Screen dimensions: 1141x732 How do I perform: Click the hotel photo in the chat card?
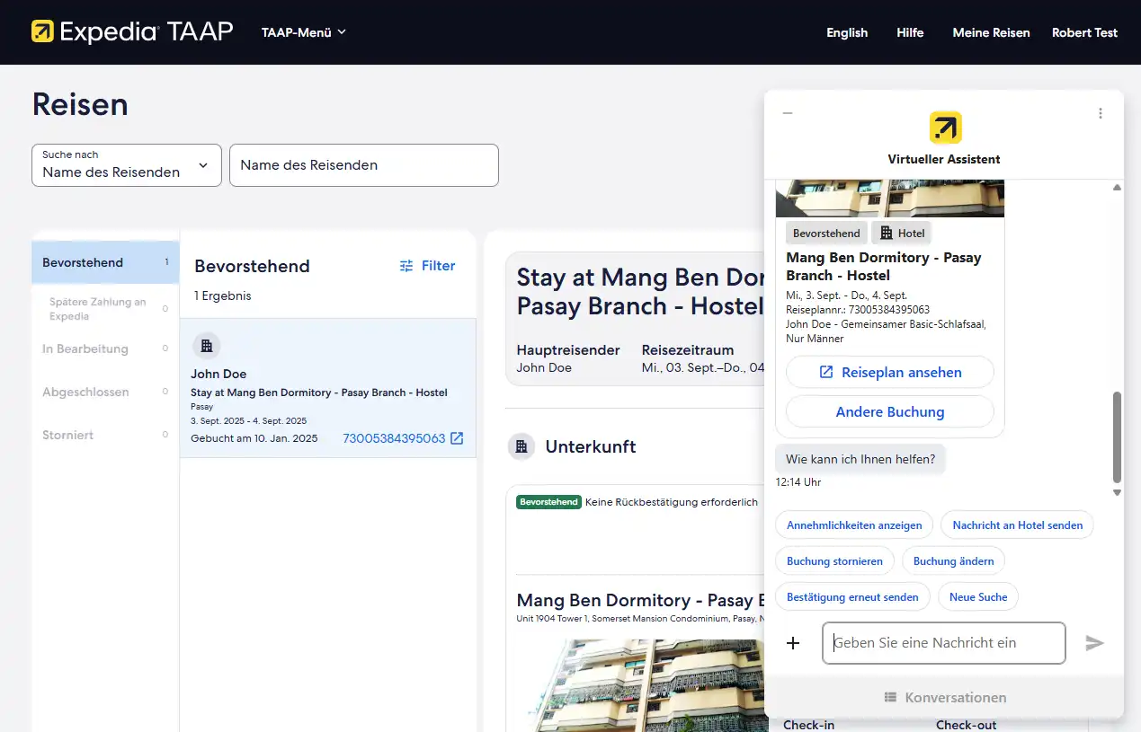[890, 198]
